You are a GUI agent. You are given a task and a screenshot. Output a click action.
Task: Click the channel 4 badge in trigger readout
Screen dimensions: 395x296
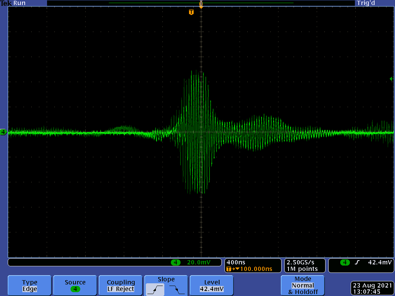344,262
